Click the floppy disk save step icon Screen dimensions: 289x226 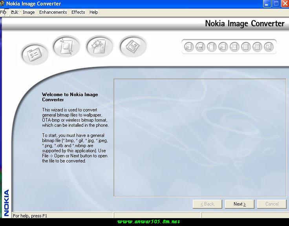(133, 46)
